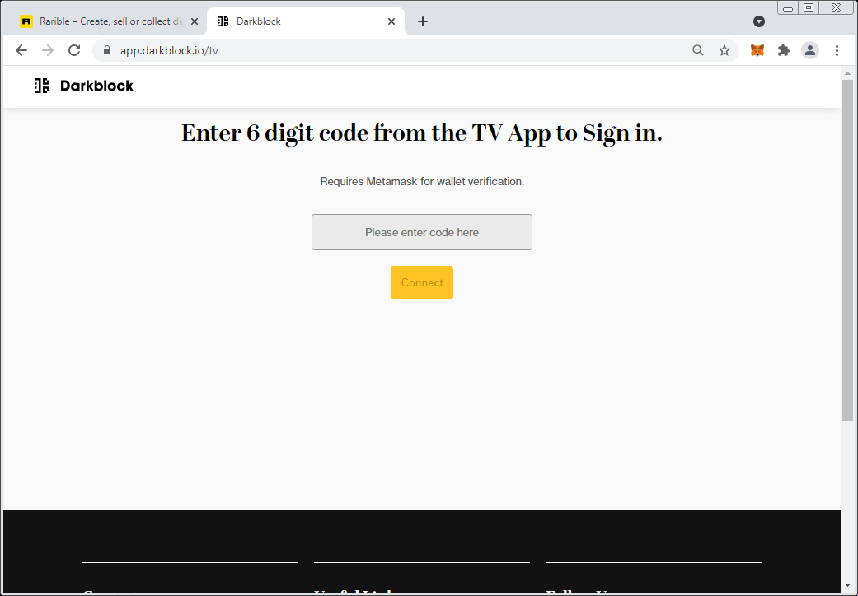The image size is (858, 596).
Task: Click the Darkblock logo icon in header
Action: [x=42, y=86]
